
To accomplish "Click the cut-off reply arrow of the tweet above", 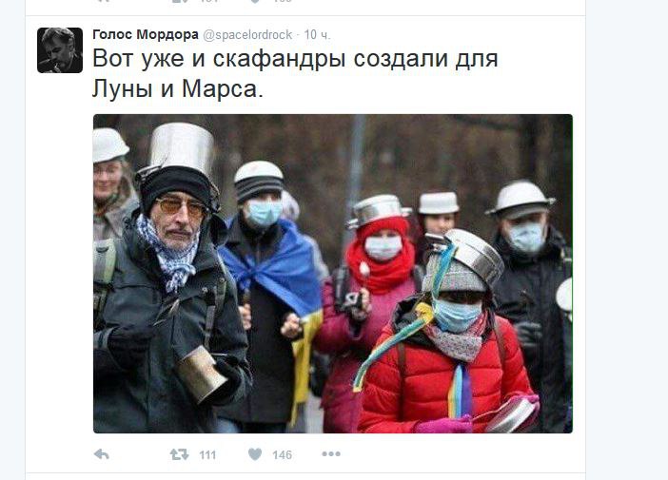I will click(x=102, y=1).
